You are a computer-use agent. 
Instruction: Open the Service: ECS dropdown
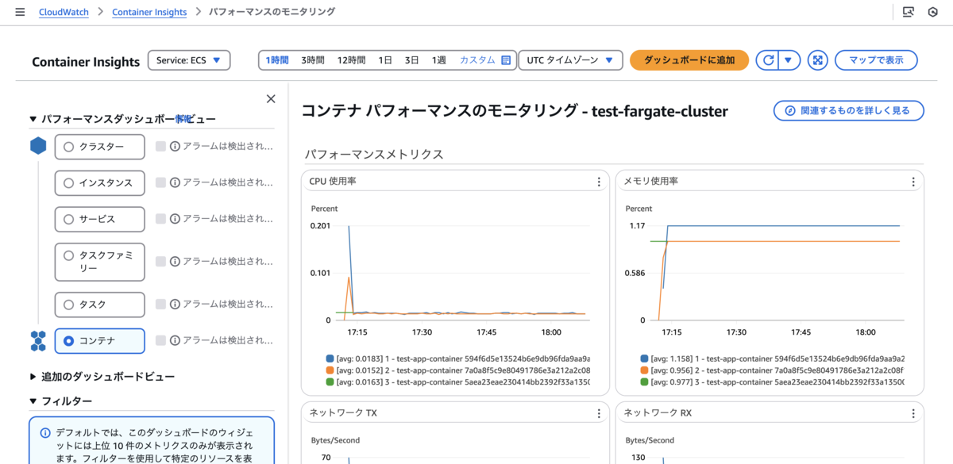(189, 60)
